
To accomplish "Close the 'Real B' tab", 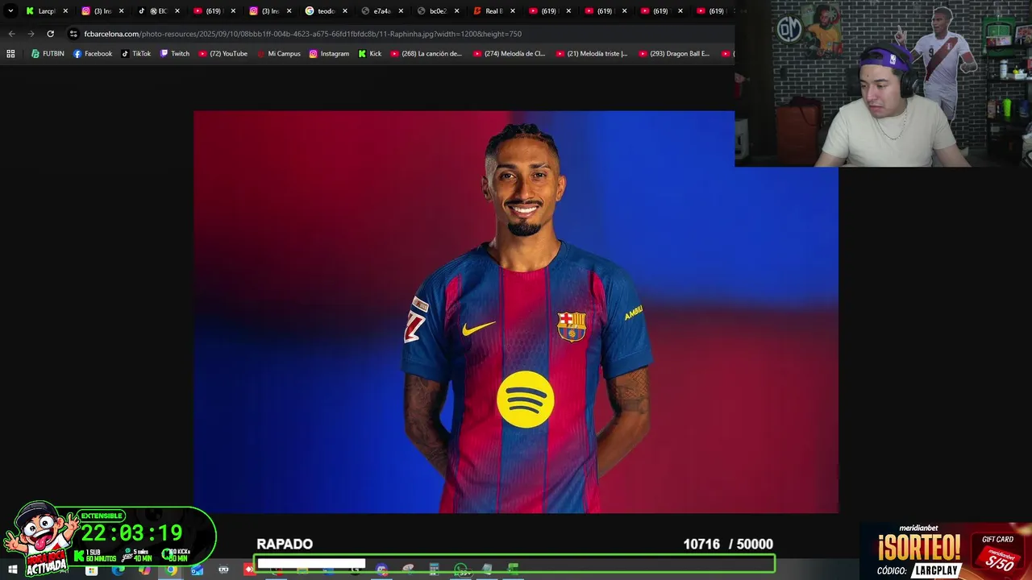I will tap(513, 11).
